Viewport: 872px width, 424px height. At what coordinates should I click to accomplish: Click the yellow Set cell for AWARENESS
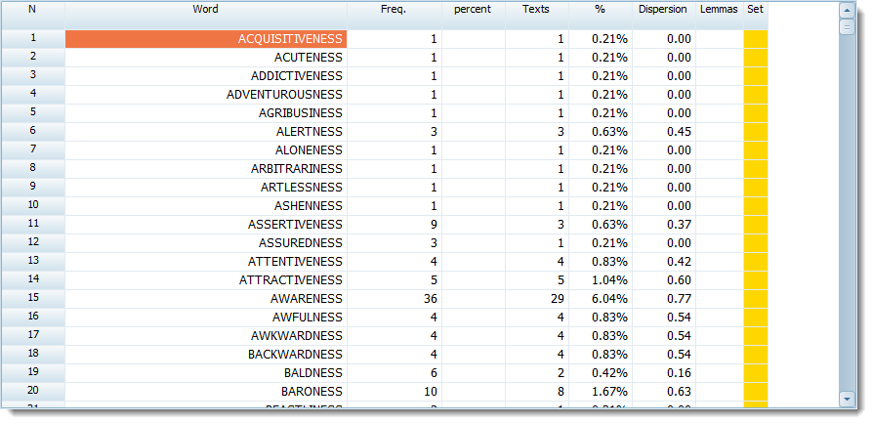pyautogui.click(x=755, y=298)
